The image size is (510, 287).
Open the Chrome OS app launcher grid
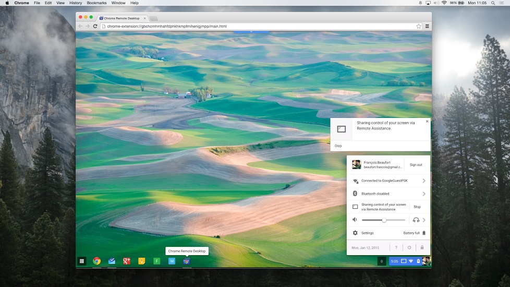pyautogui.click(x=82, y=261)
